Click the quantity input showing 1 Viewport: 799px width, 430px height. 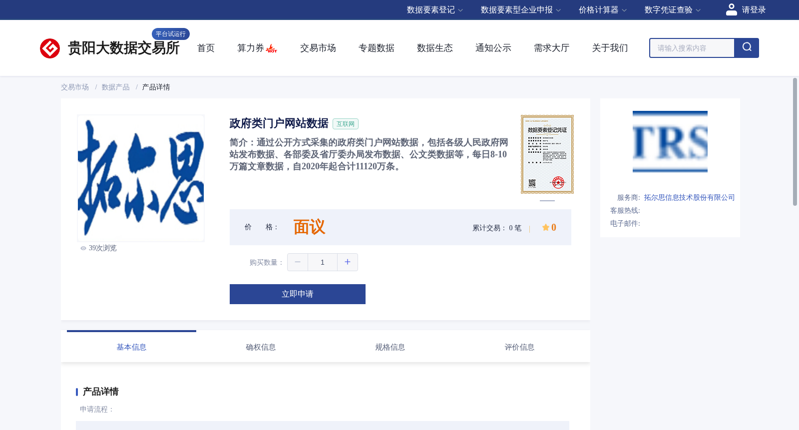click(x=323, y=262)
